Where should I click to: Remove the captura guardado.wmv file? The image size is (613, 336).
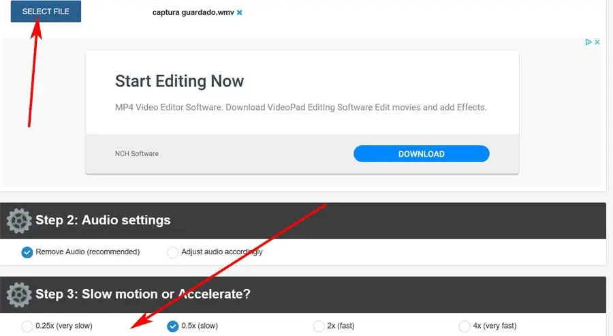[x=239, y=12]
